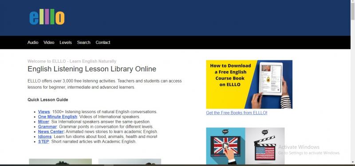The width and height of the screenshot is (355, 166).
Task: Open the Grammar lessons link
Action: (47, 126)
